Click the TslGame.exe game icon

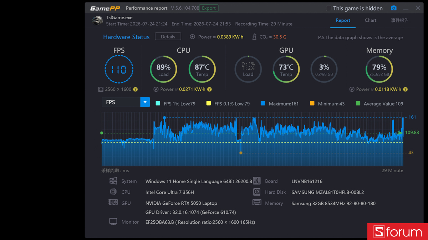97,21
